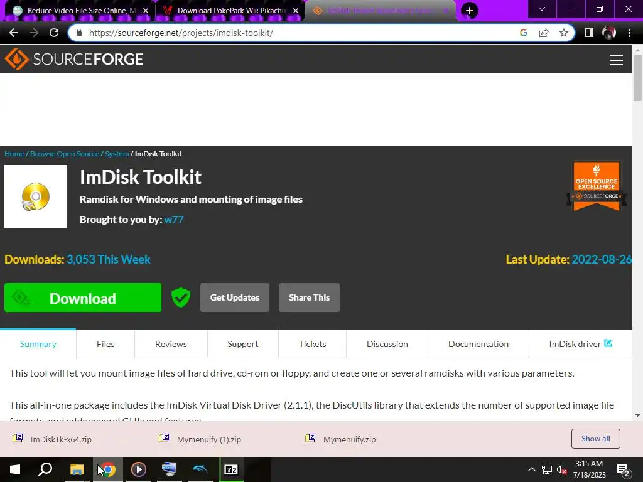Click the Get Updates button
Image resolution: width=643 pixels, height=482 pixels.
235,297
